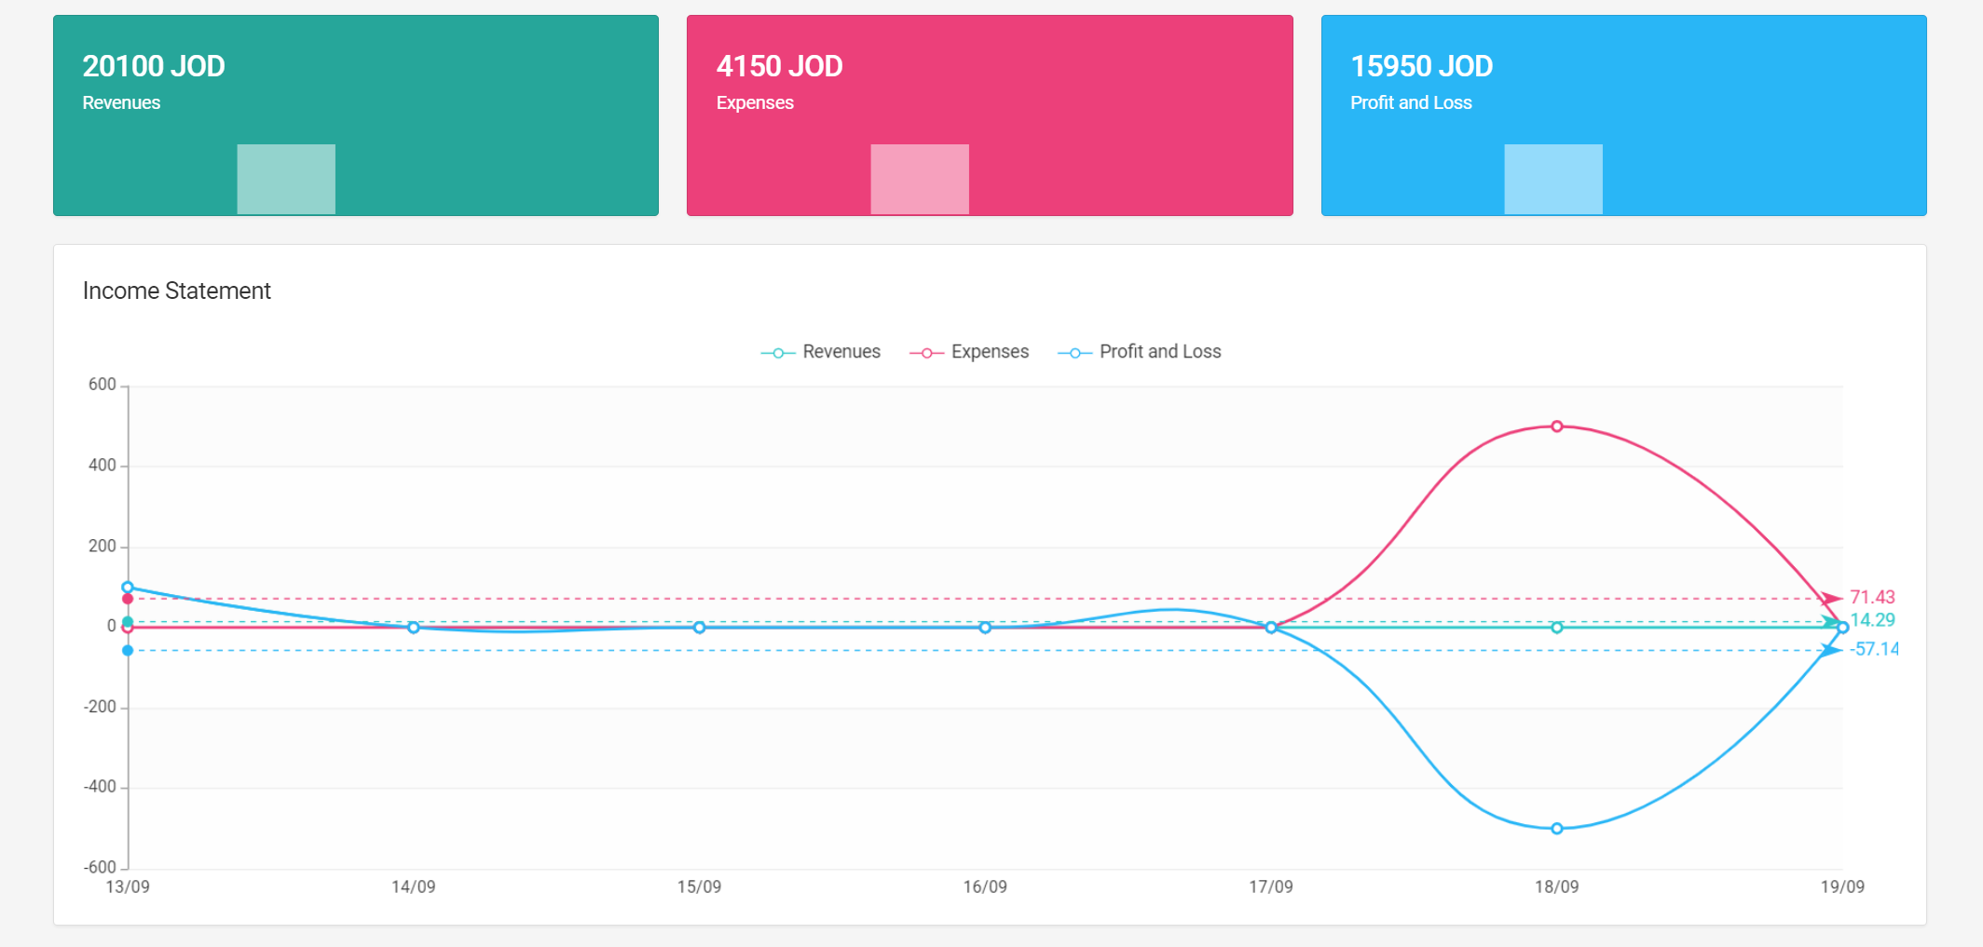This screenshot has width=1983, height=947.
Task: Select the Profit and Loss lowest point on 18/09
Action: click(x=1557, y=829)
